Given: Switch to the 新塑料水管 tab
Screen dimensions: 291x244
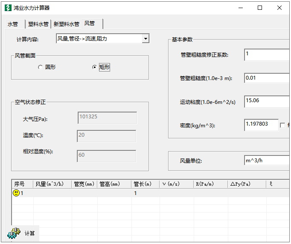Looking at the screenshot, I should [66, 24].
